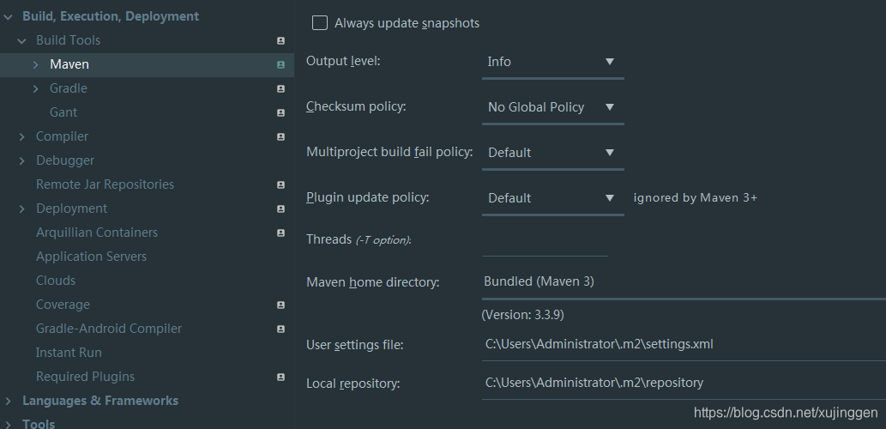Collapse the Build, Execution, Deployment section

[x=9, y=16]
